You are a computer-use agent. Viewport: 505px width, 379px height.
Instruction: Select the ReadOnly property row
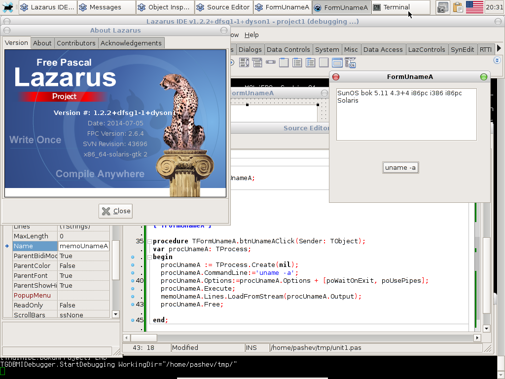click(x=61, y=305)
